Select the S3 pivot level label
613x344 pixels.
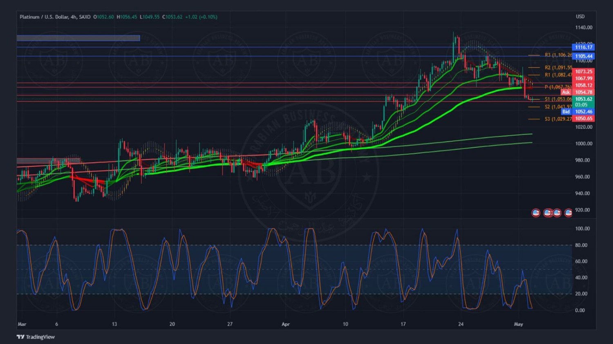point(558,119)
